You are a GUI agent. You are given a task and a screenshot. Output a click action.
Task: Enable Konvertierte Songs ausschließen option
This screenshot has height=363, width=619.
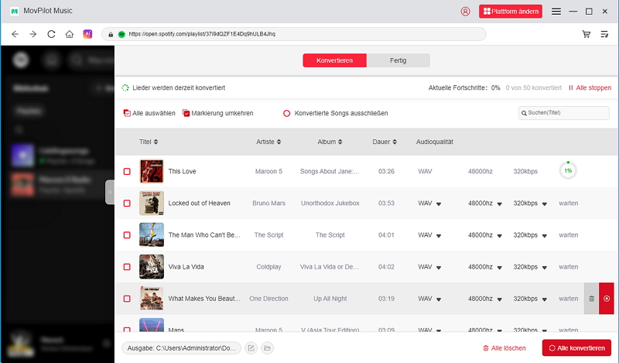click(x=286, y=113)
